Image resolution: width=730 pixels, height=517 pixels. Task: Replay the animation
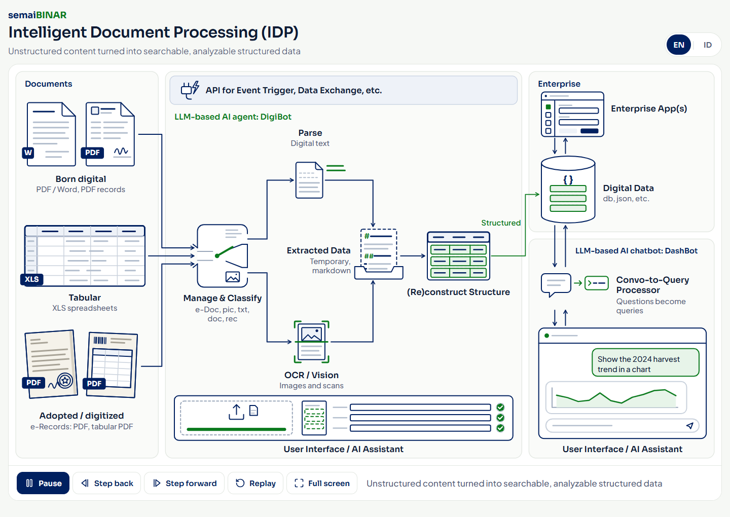click(255, 483)
